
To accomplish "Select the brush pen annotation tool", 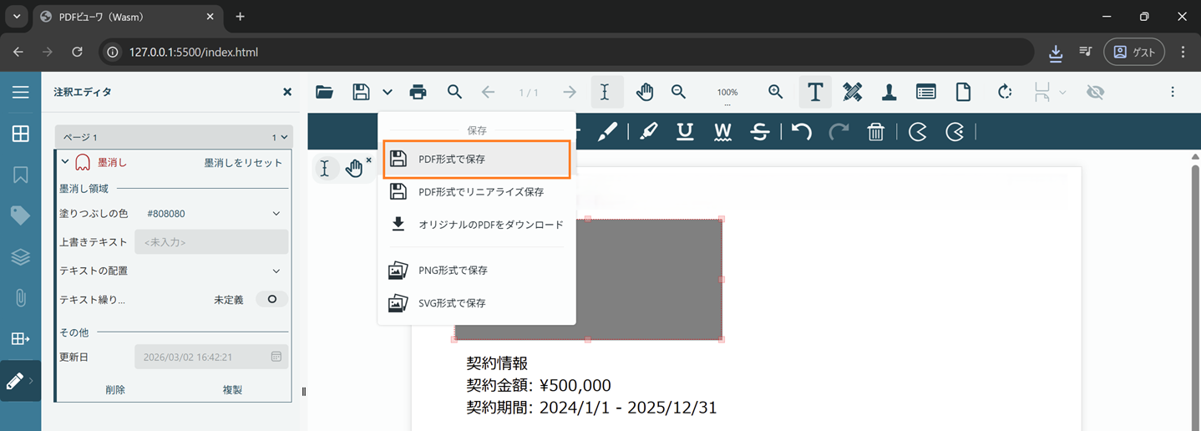I will coord(607,132).
